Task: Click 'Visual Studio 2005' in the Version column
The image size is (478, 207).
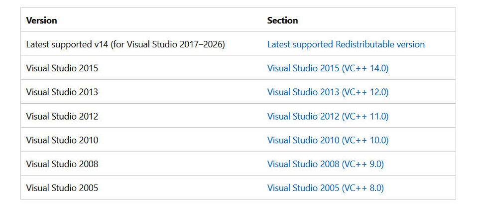Action: [62, 188]
